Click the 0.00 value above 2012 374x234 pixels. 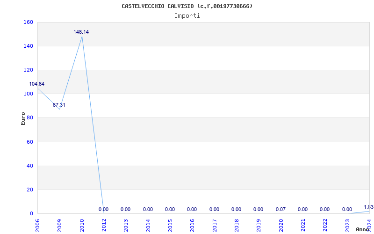[103, 209]
